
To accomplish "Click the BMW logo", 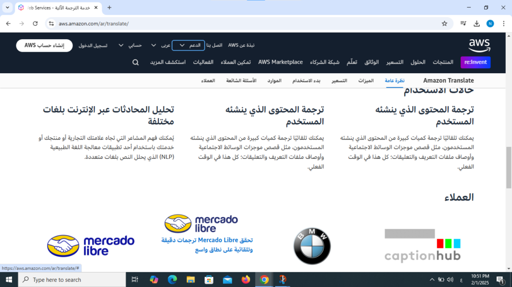I will coord(312,246).
